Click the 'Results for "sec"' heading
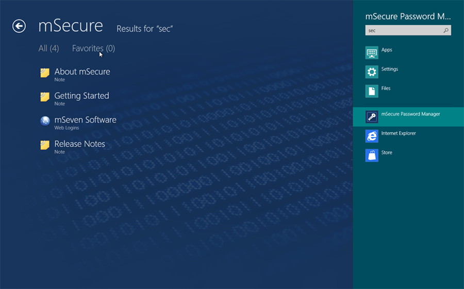Image resolution: width=464 pixels, height=289 pixels. (145, 29)
